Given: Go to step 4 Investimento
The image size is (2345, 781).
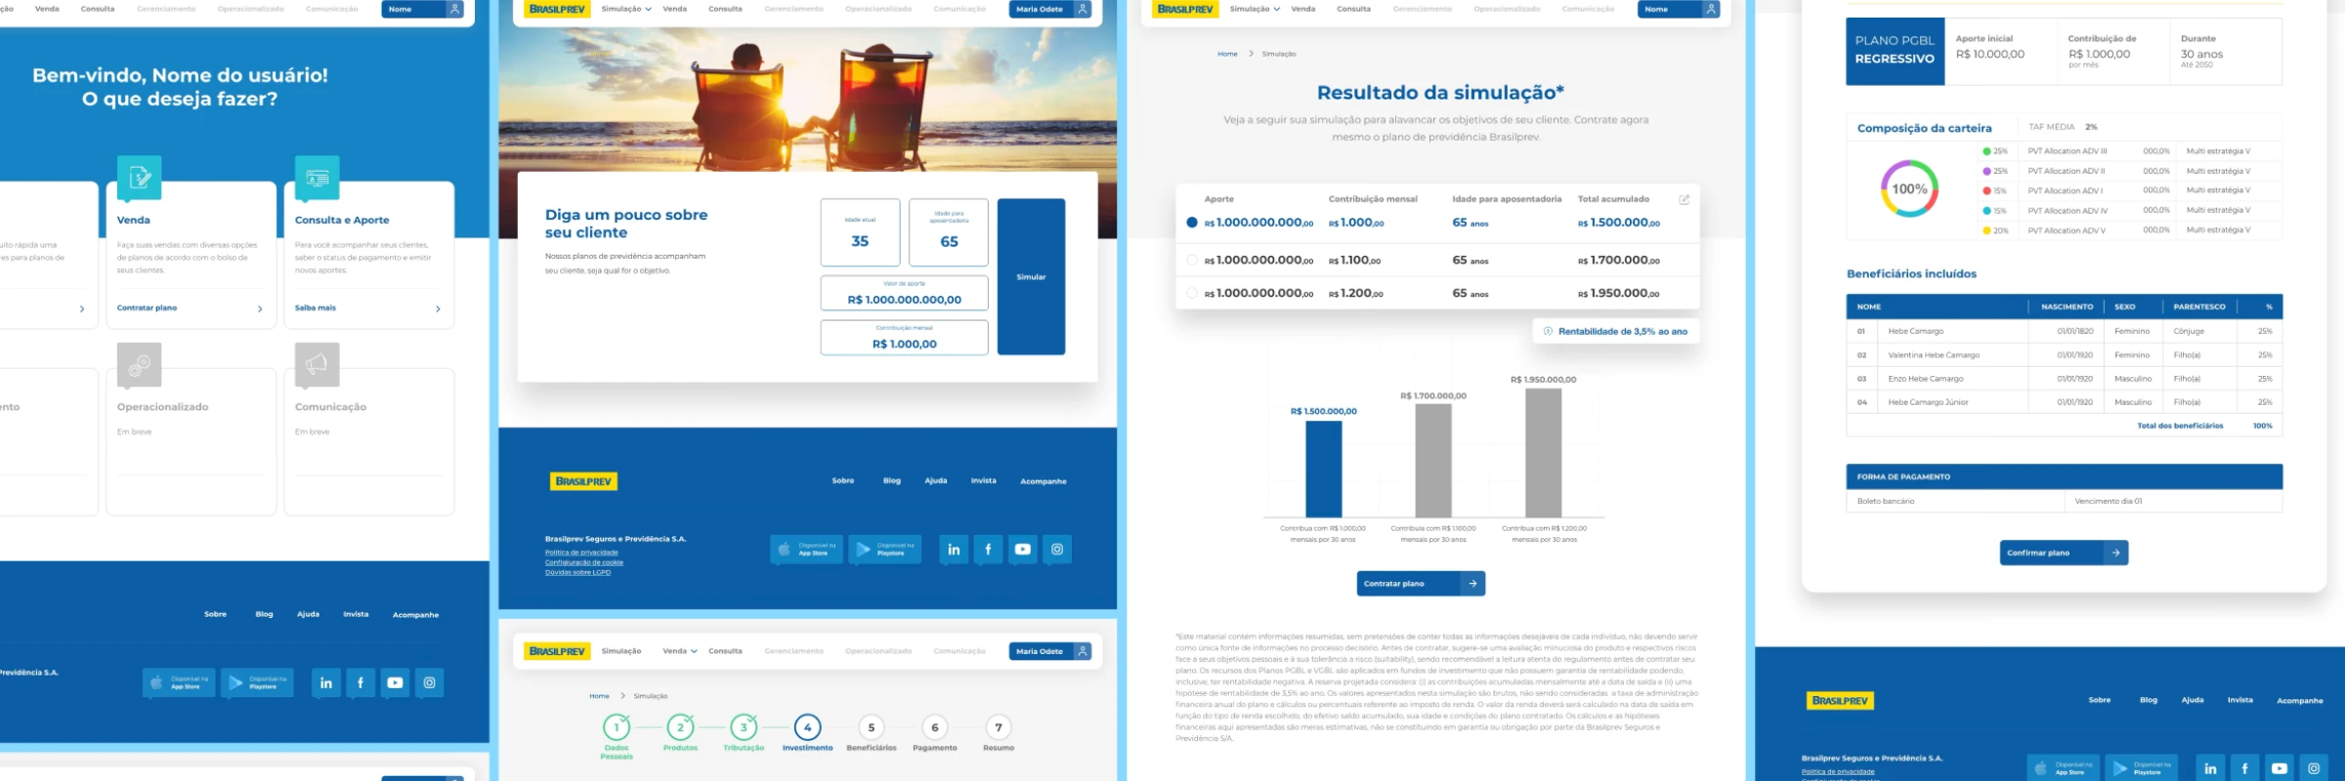Looking at the screenshot, I should 807,727.
